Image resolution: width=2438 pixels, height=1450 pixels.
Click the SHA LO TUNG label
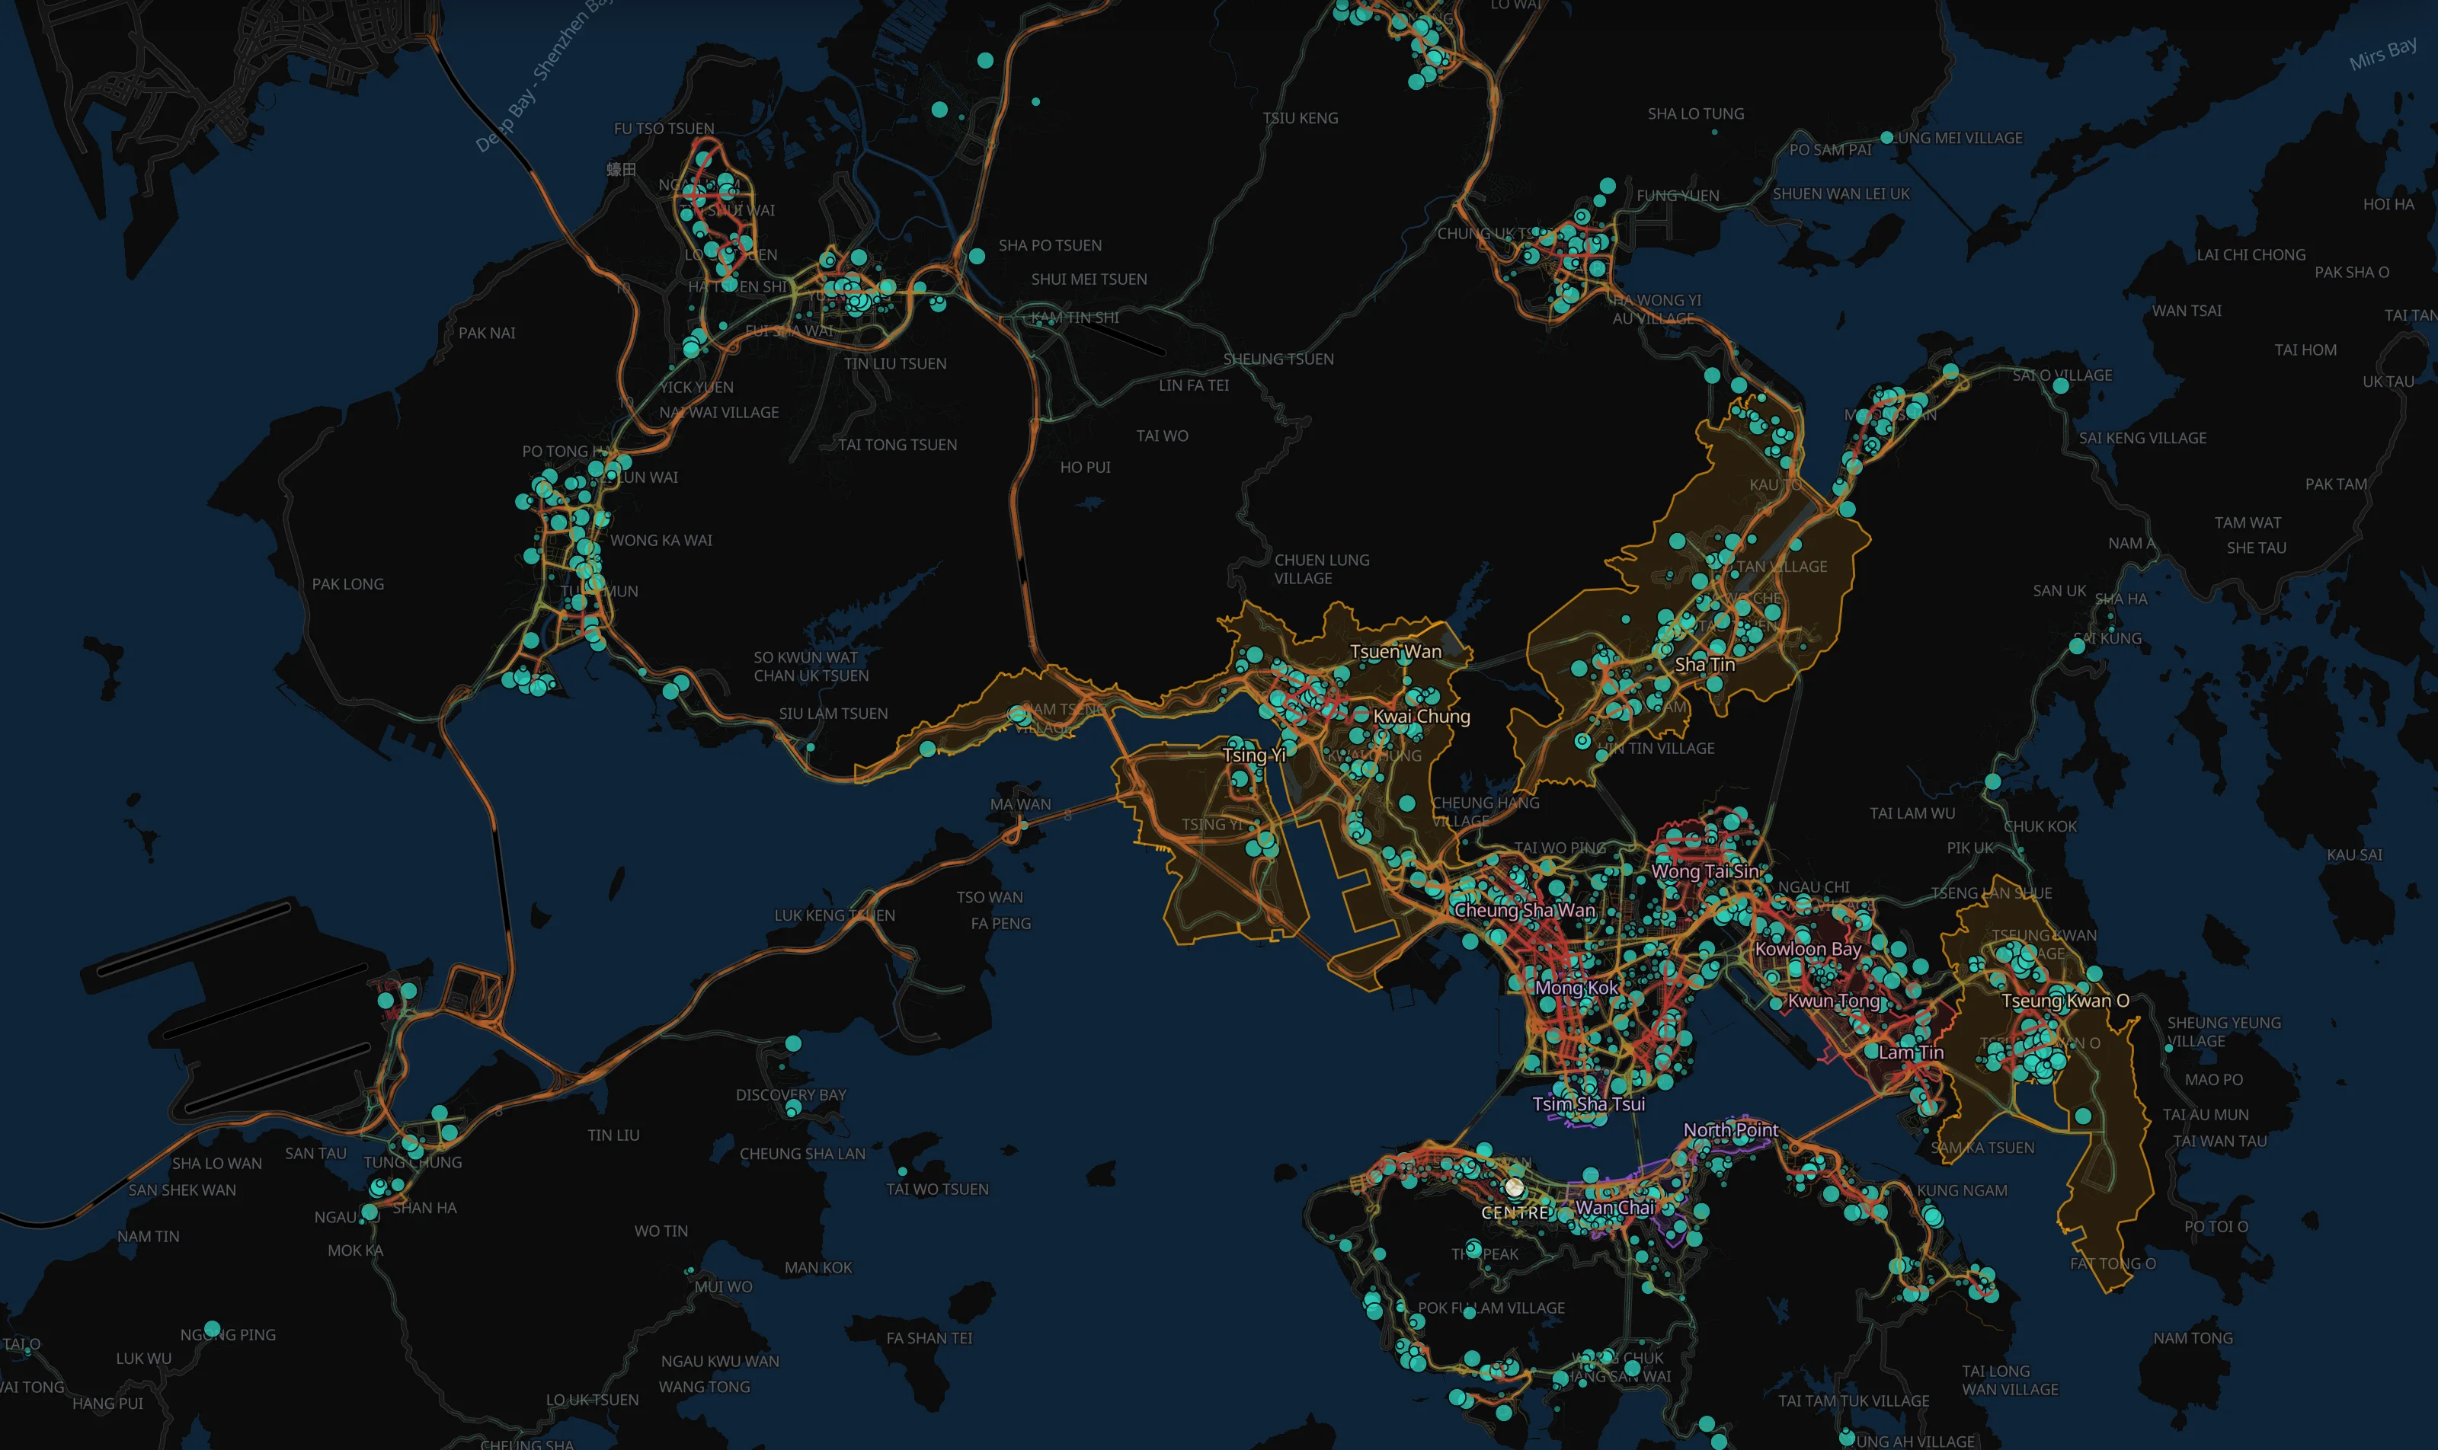[x=1695, y=114]
